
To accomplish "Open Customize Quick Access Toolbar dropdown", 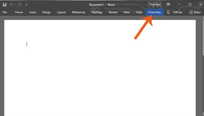I will coord(26,5).
